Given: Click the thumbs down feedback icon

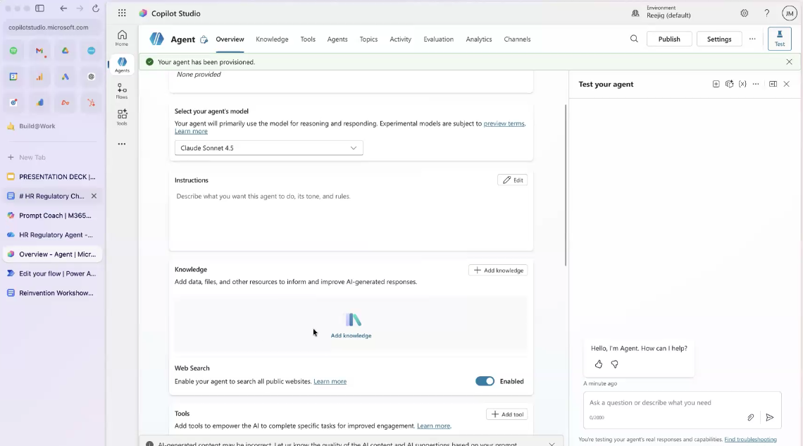Looking at the screenshot, I should point(615,364).
